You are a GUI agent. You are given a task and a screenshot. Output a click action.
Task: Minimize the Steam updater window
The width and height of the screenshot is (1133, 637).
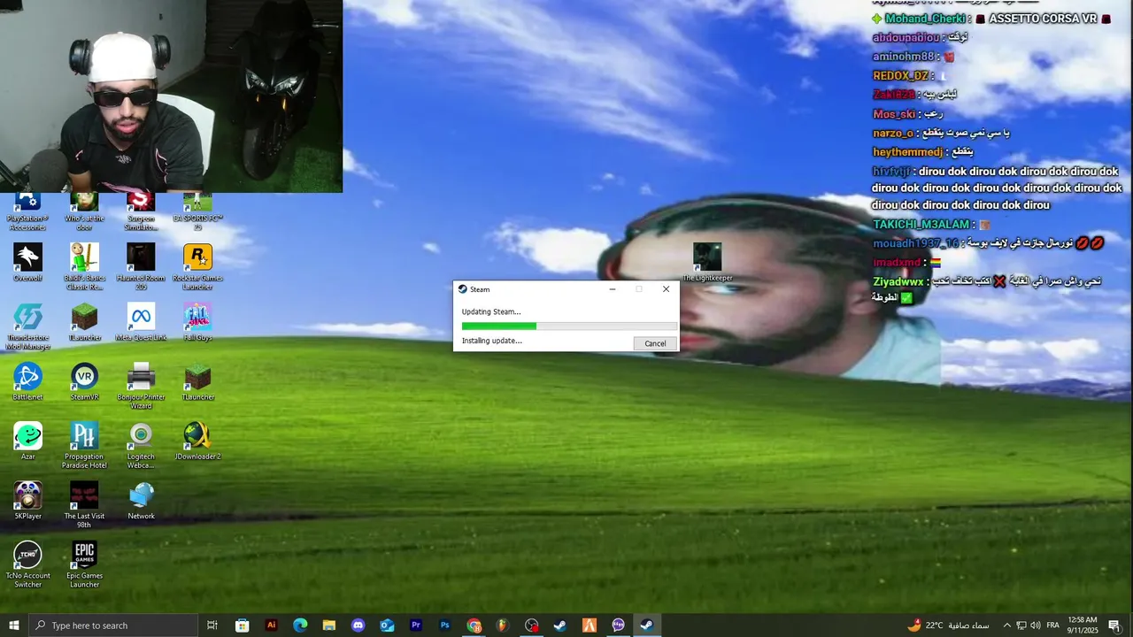coord(612,289)
